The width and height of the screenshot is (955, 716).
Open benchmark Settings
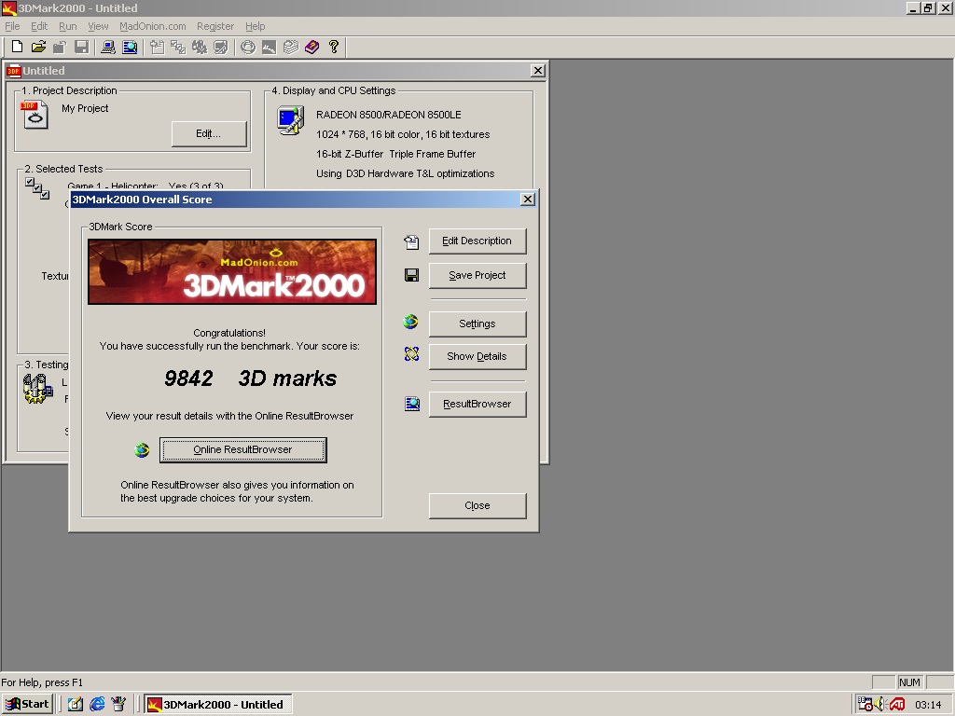477,323
